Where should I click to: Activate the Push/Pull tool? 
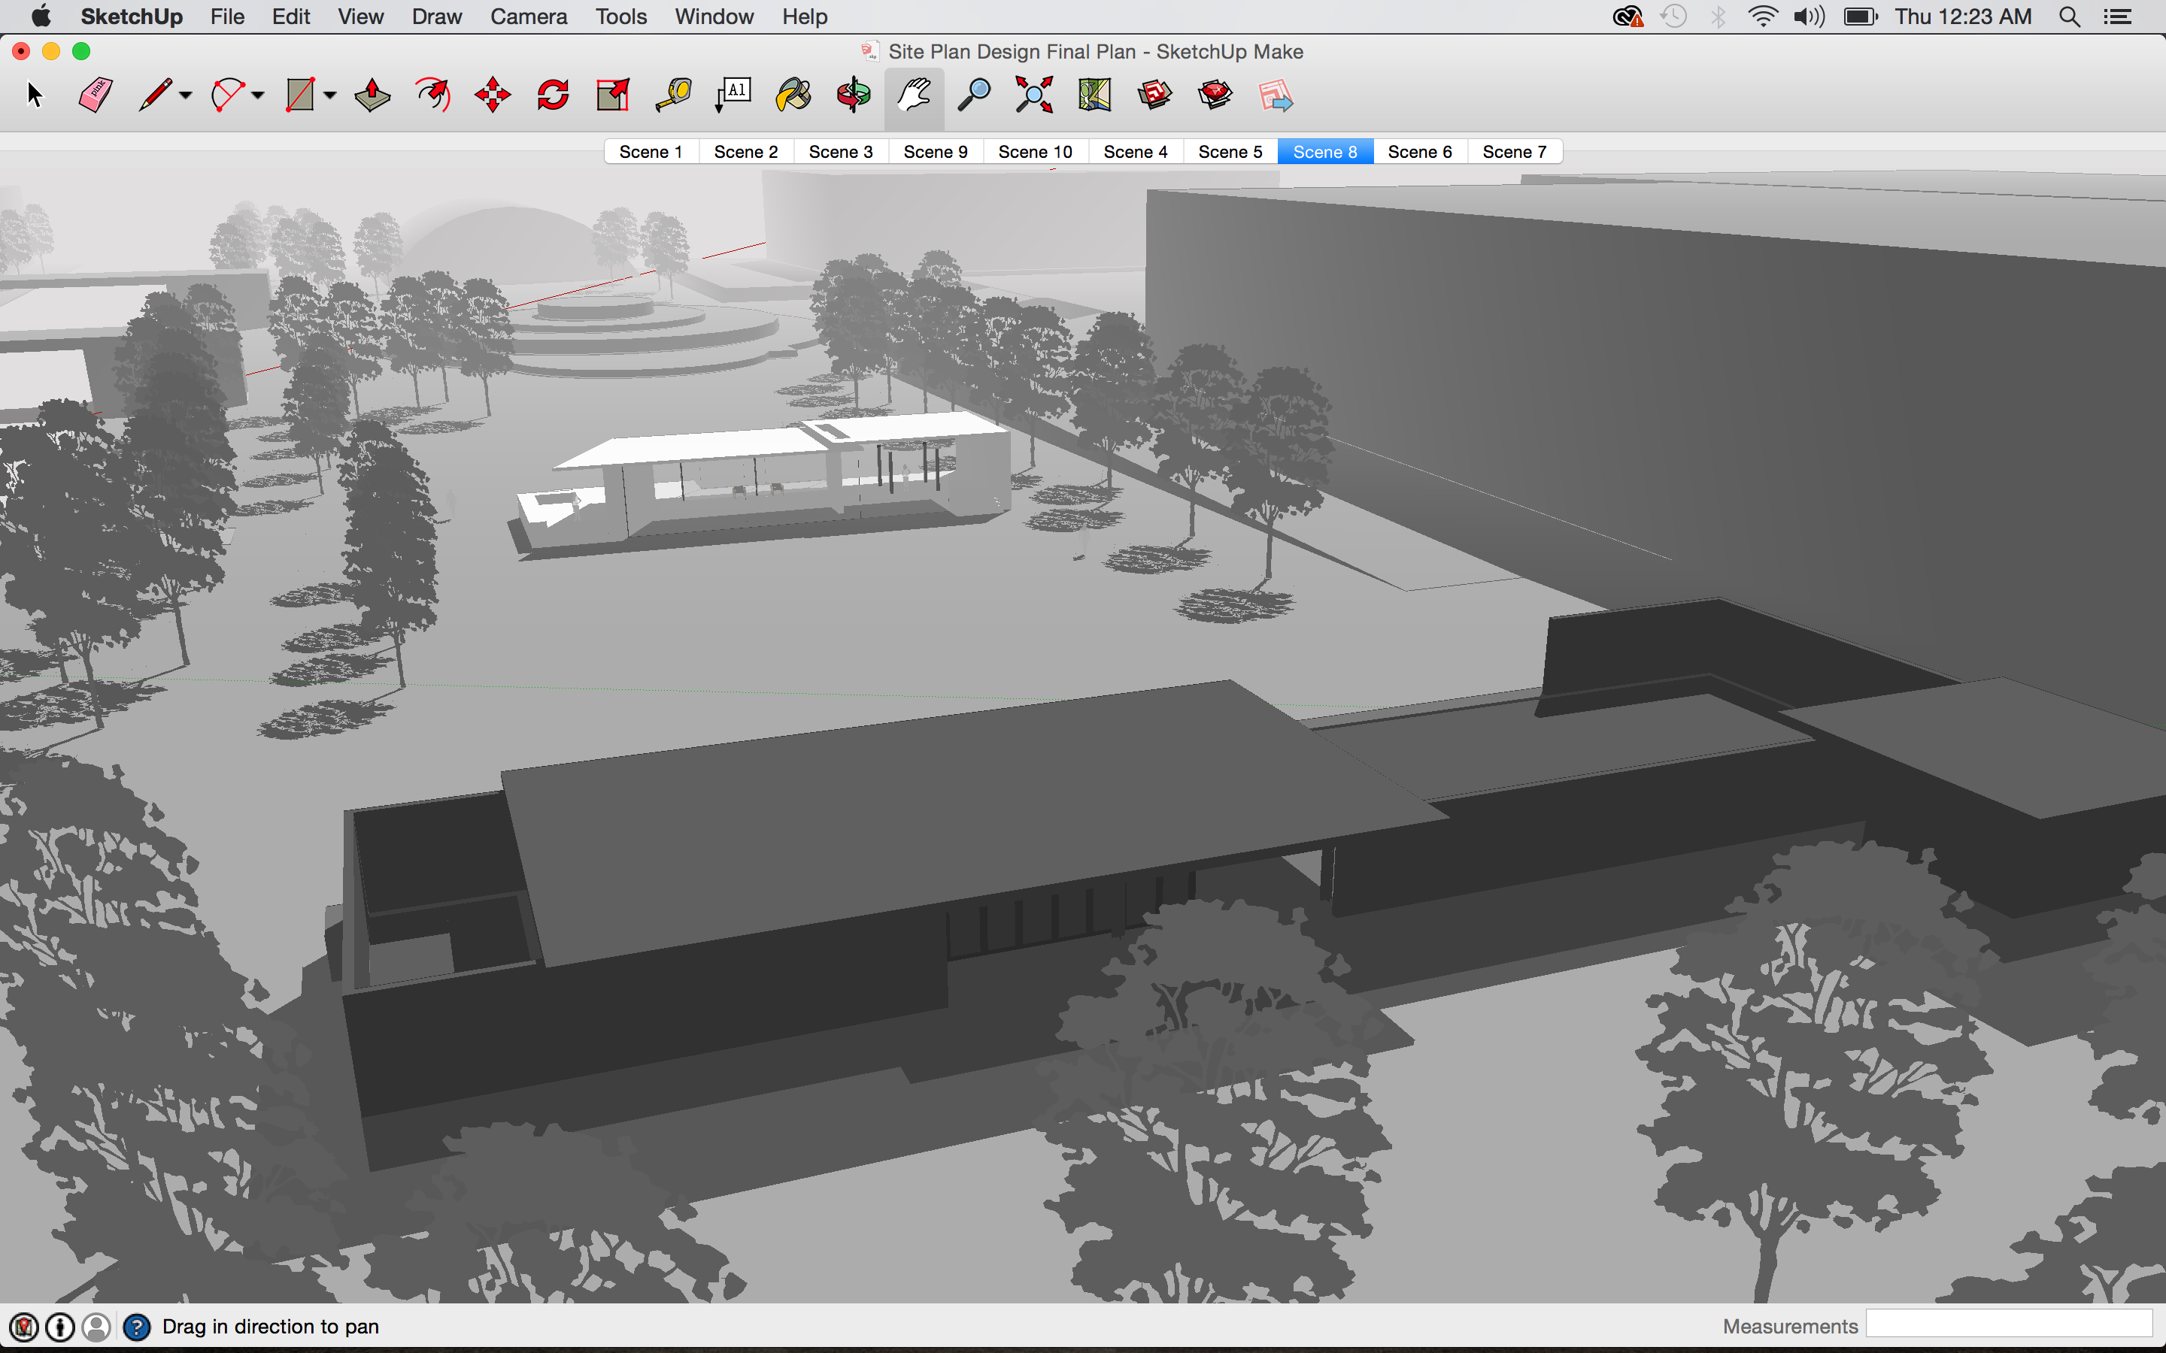coord(372,95)
